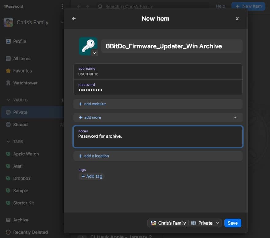Click into the notes field

[x=158, y=137]
